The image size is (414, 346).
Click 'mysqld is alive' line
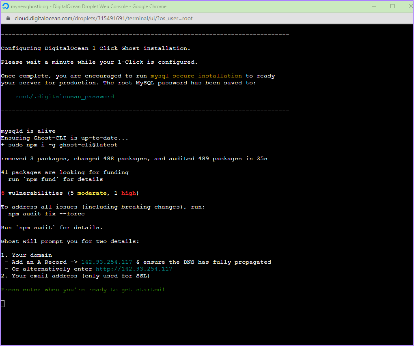tap(28, 131)
